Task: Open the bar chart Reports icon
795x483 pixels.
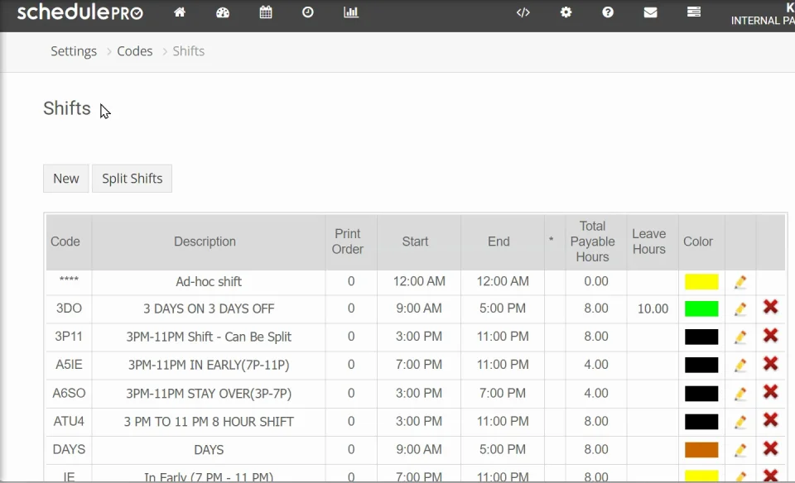Action: pos(351,12)
